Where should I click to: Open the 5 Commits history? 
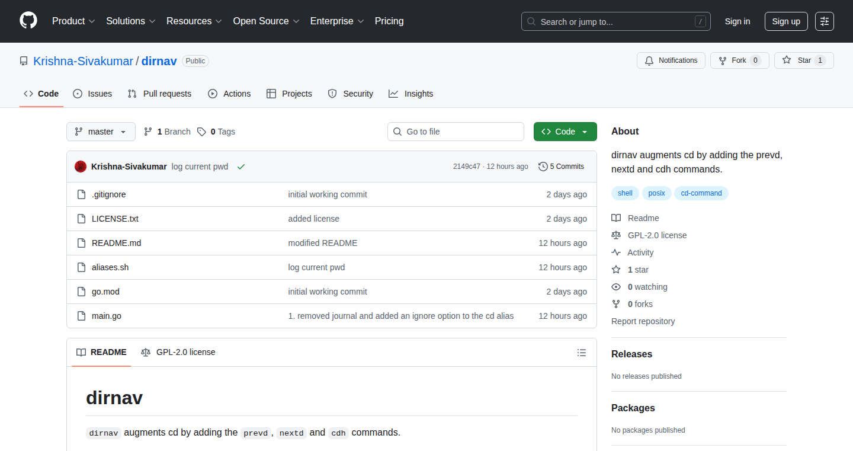coord(561,167)
